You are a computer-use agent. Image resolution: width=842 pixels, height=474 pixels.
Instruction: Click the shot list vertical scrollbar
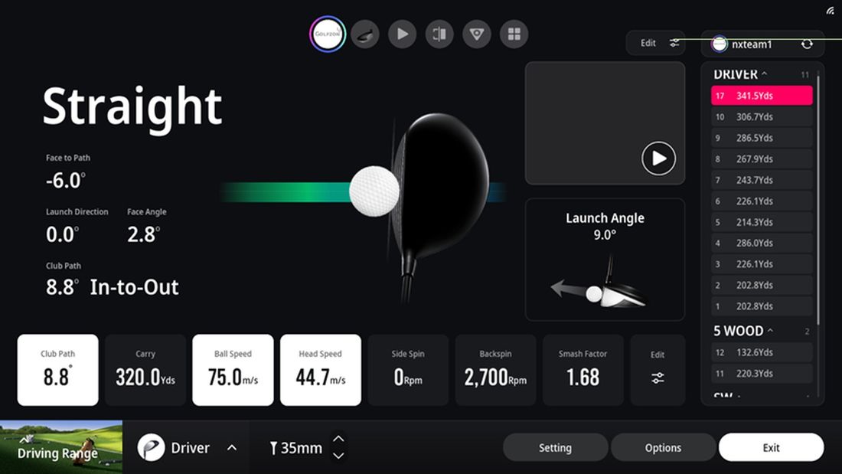818,199
